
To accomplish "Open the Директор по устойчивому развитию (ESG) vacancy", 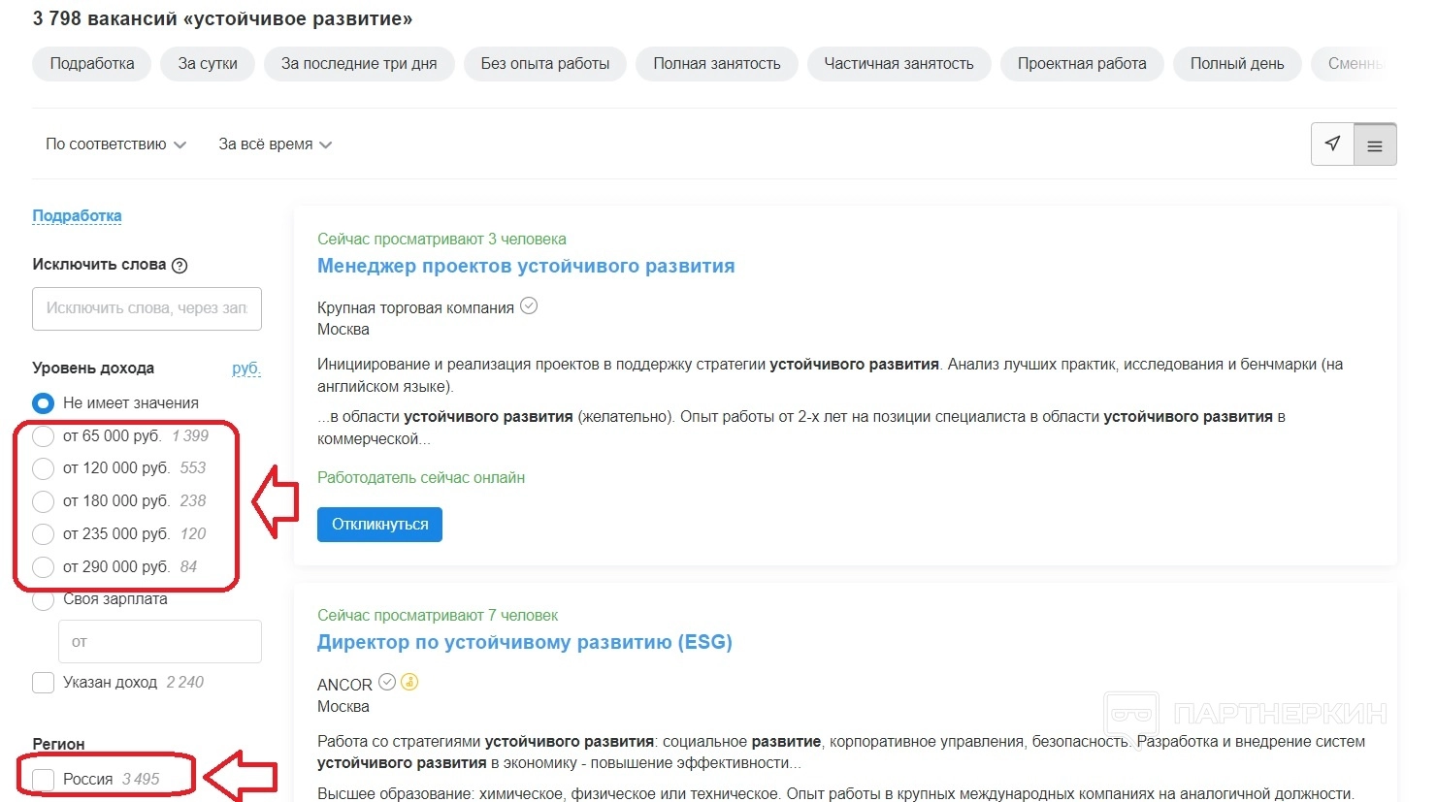I will (524, 642).
